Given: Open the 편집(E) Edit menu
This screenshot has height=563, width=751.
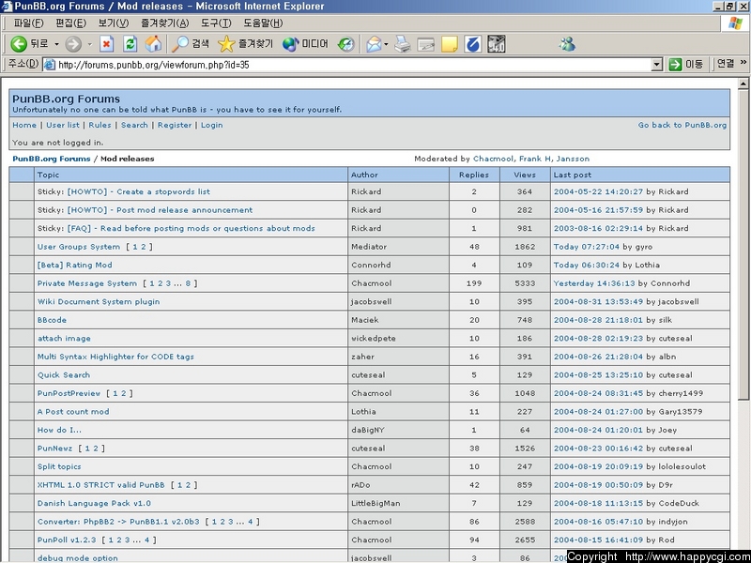Looking at the screenshot, I should pos(71,23).
